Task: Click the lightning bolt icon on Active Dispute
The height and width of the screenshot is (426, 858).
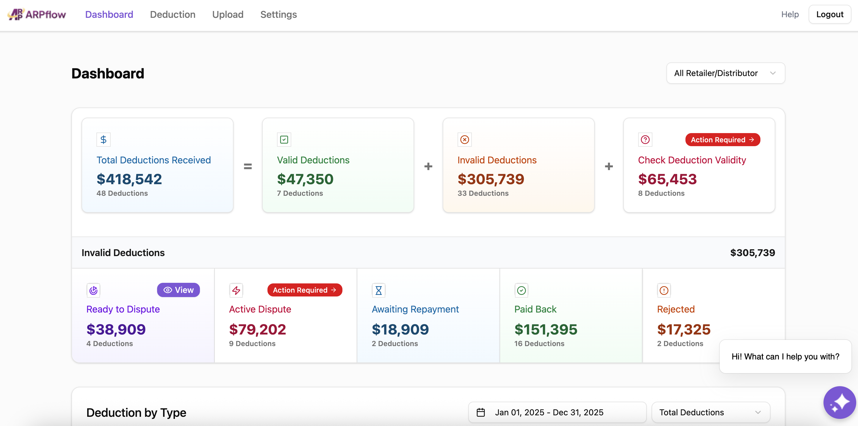Action: click(236, 290)
